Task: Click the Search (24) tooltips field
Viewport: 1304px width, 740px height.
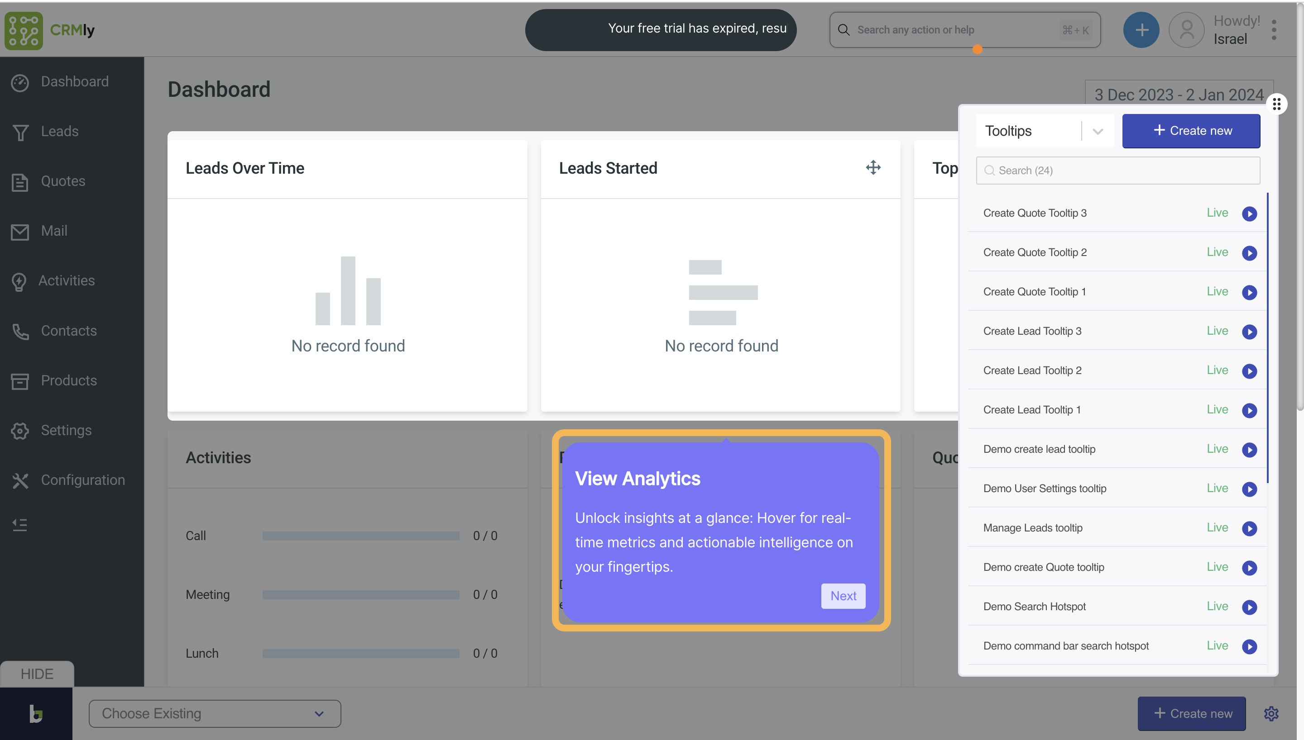Action: [x=1117, y=170]
